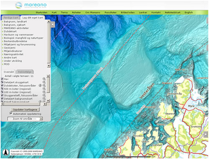This screenshot has height=159, width=209.
Task: Click the zoom icon for Hav layer
Action: pos(44,79)
